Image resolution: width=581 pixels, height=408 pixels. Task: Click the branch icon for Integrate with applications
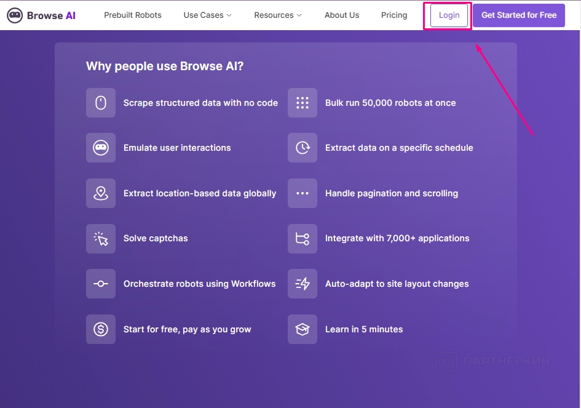(302, 239)
